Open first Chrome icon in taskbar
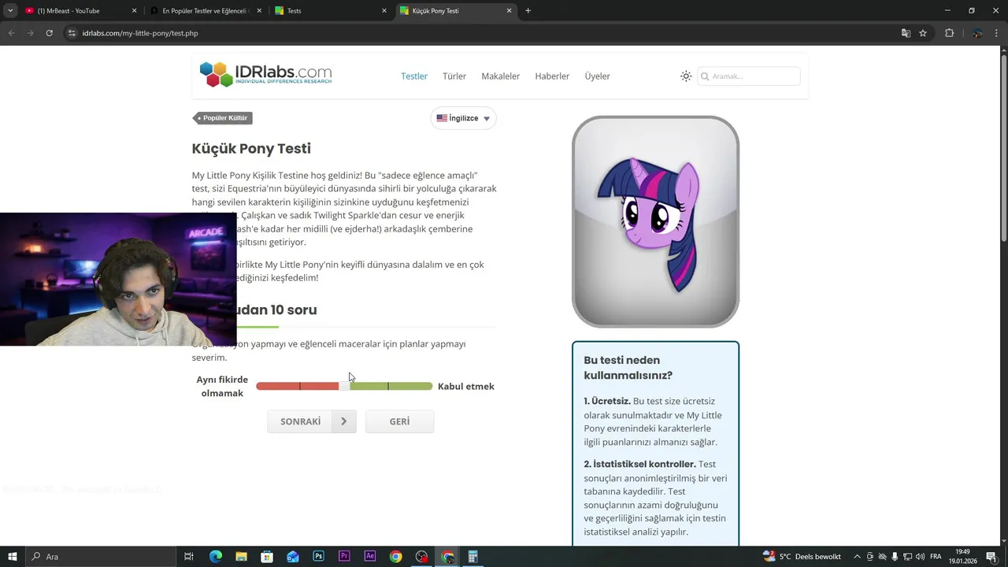Image resolution: width=1008 pixels, height=567 pixels. [396, 557]
